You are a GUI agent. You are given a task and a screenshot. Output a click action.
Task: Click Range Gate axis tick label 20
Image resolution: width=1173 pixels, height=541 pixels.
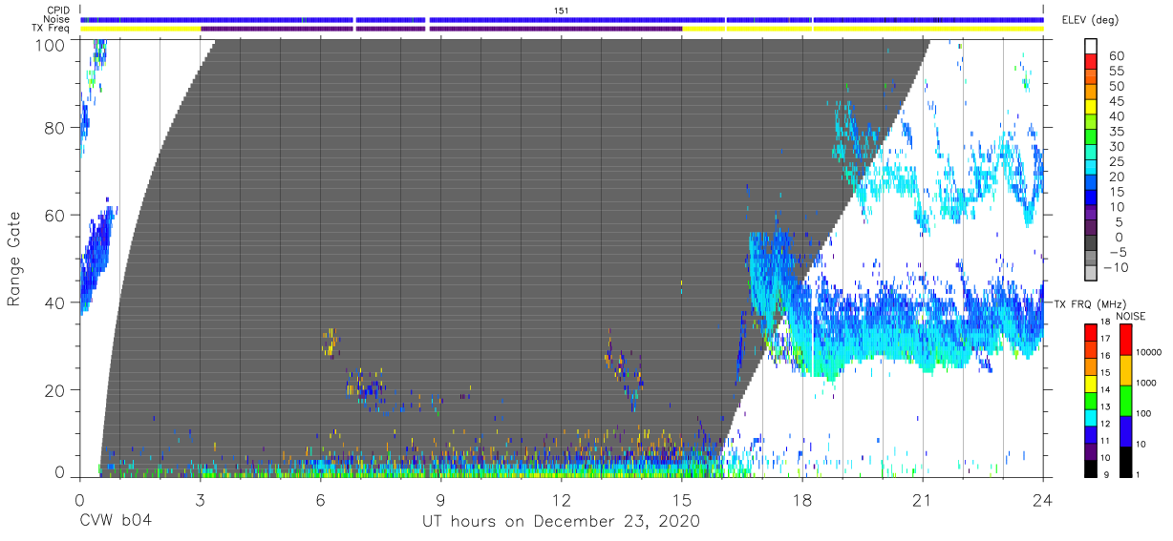56,390
